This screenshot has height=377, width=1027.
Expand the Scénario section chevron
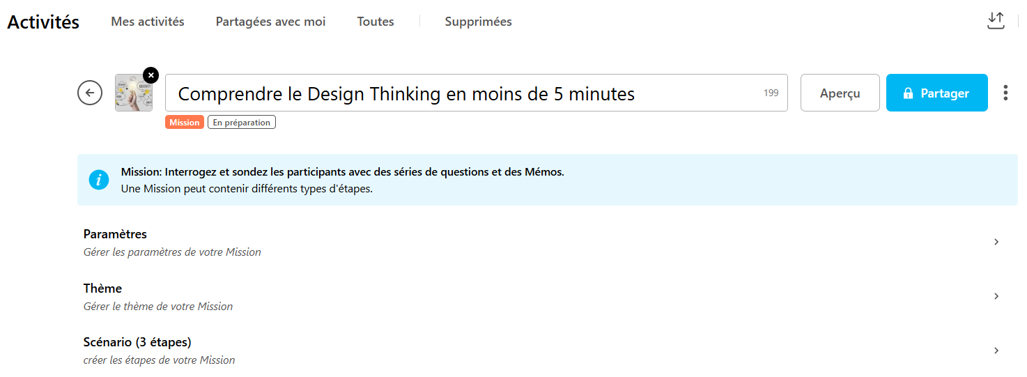tap(996, 351)
